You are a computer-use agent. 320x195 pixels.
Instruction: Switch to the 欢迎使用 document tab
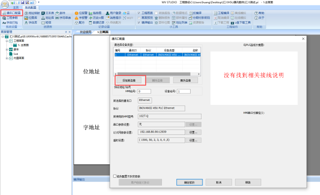pyautogui.click(x=85, y=32)
